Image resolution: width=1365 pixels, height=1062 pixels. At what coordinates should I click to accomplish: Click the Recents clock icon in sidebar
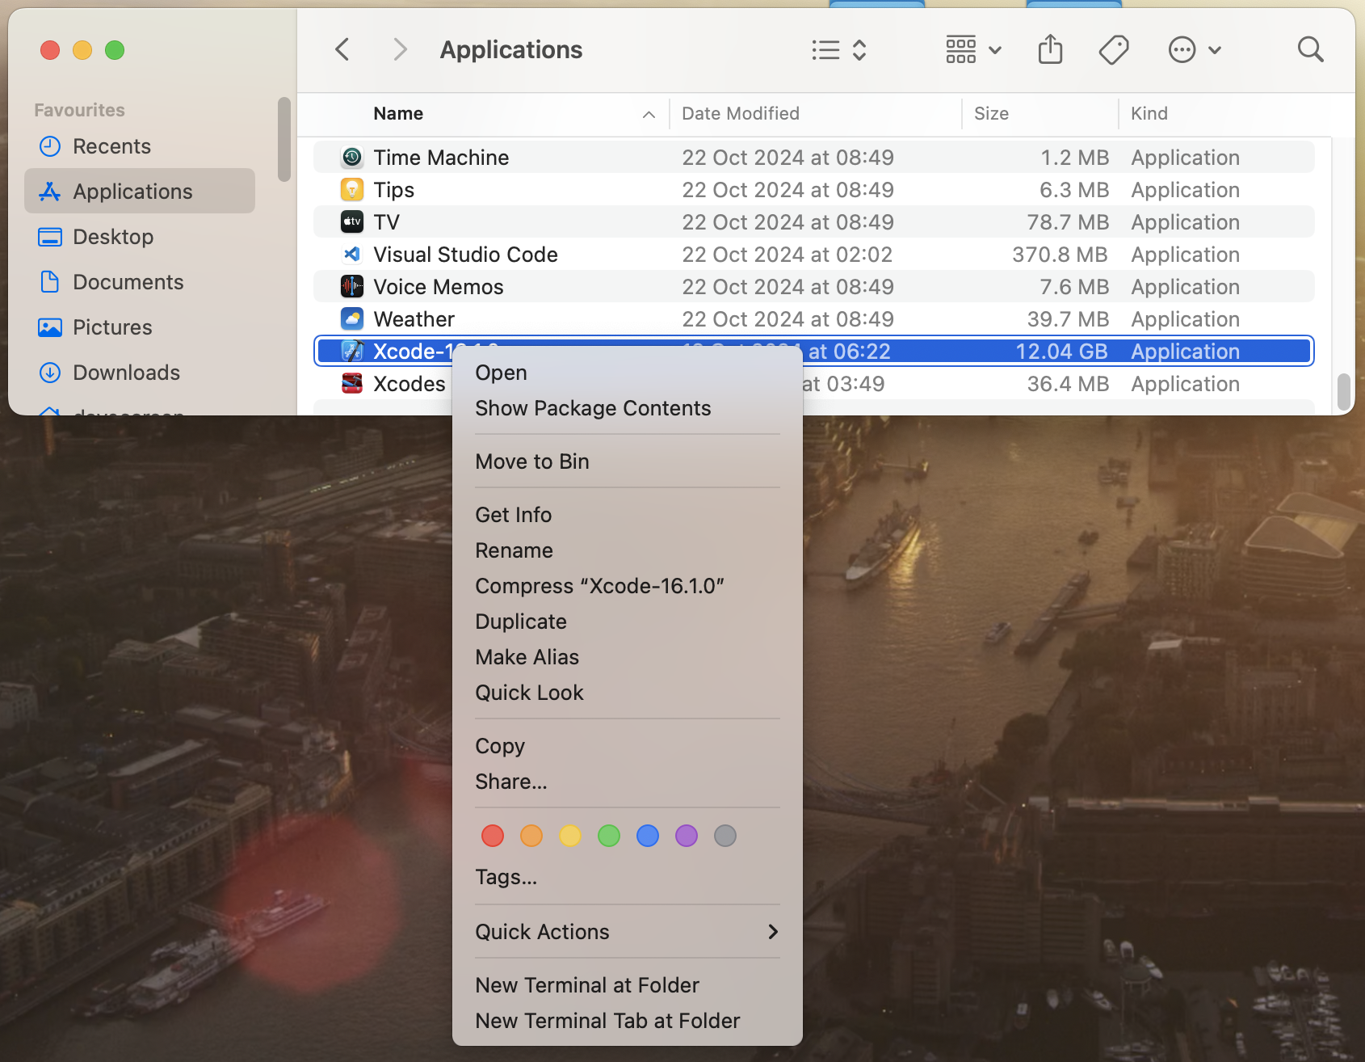click(50, 146)
